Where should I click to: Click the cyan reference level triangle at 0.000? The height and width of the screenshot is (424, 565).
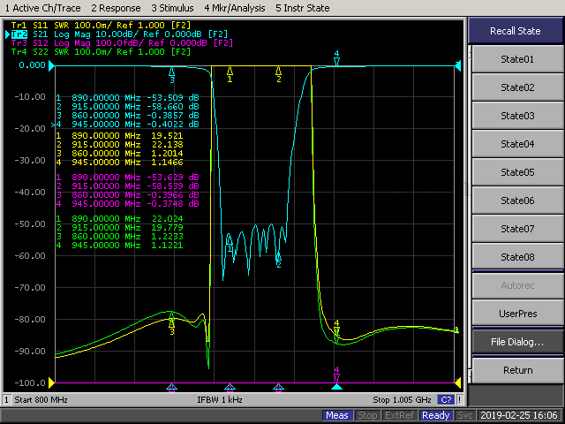click(x=51, y=65)
